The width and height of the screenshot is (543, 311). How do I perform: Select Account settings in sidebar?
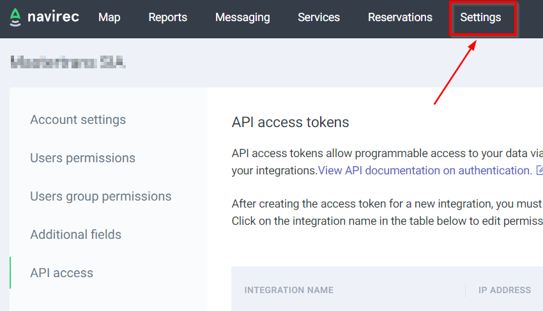(78, 120)
